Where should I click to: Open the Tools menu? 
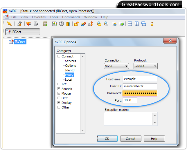click(54, 17)
